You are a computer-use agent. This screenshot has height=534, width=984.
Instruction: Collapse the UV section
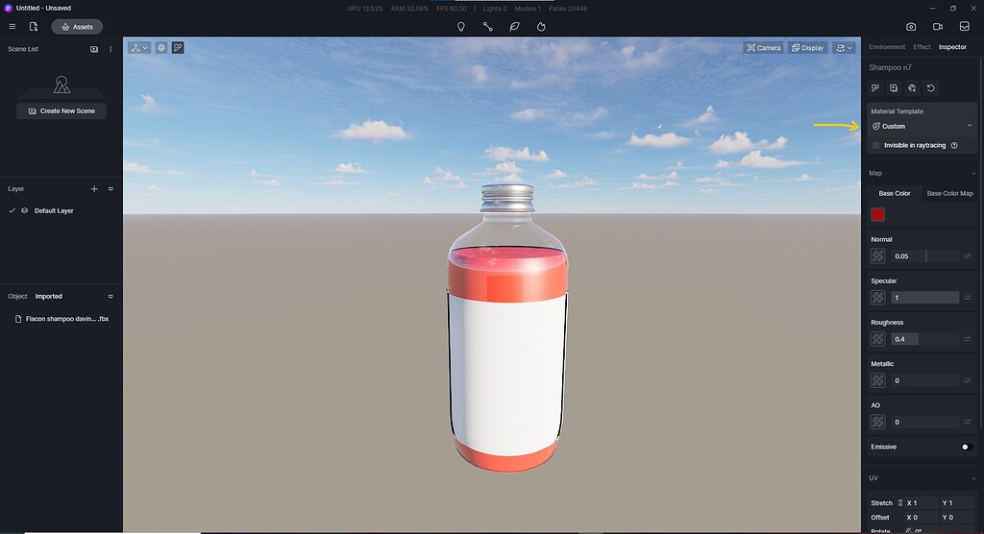point(973,478)
